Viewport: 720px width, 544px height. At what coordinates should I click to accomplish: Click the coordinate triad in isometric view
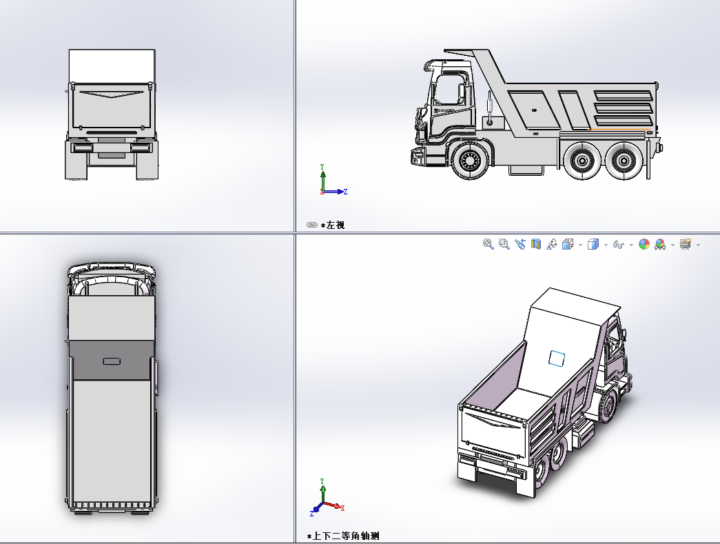[327, 498]
